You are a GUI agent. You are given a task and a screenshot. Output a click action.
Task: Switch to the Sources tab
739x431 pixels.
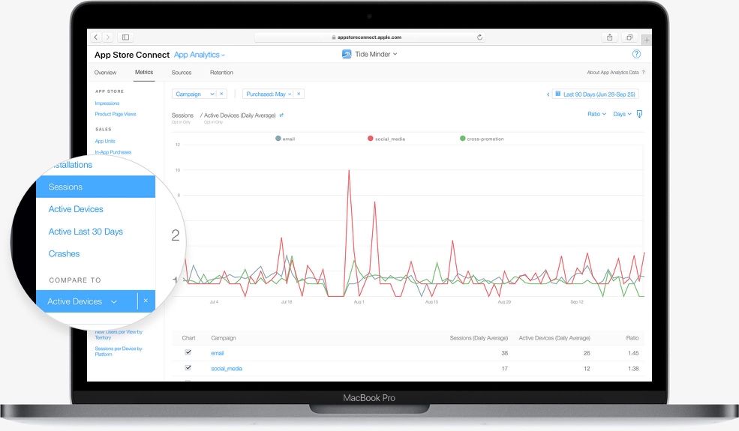182,73
